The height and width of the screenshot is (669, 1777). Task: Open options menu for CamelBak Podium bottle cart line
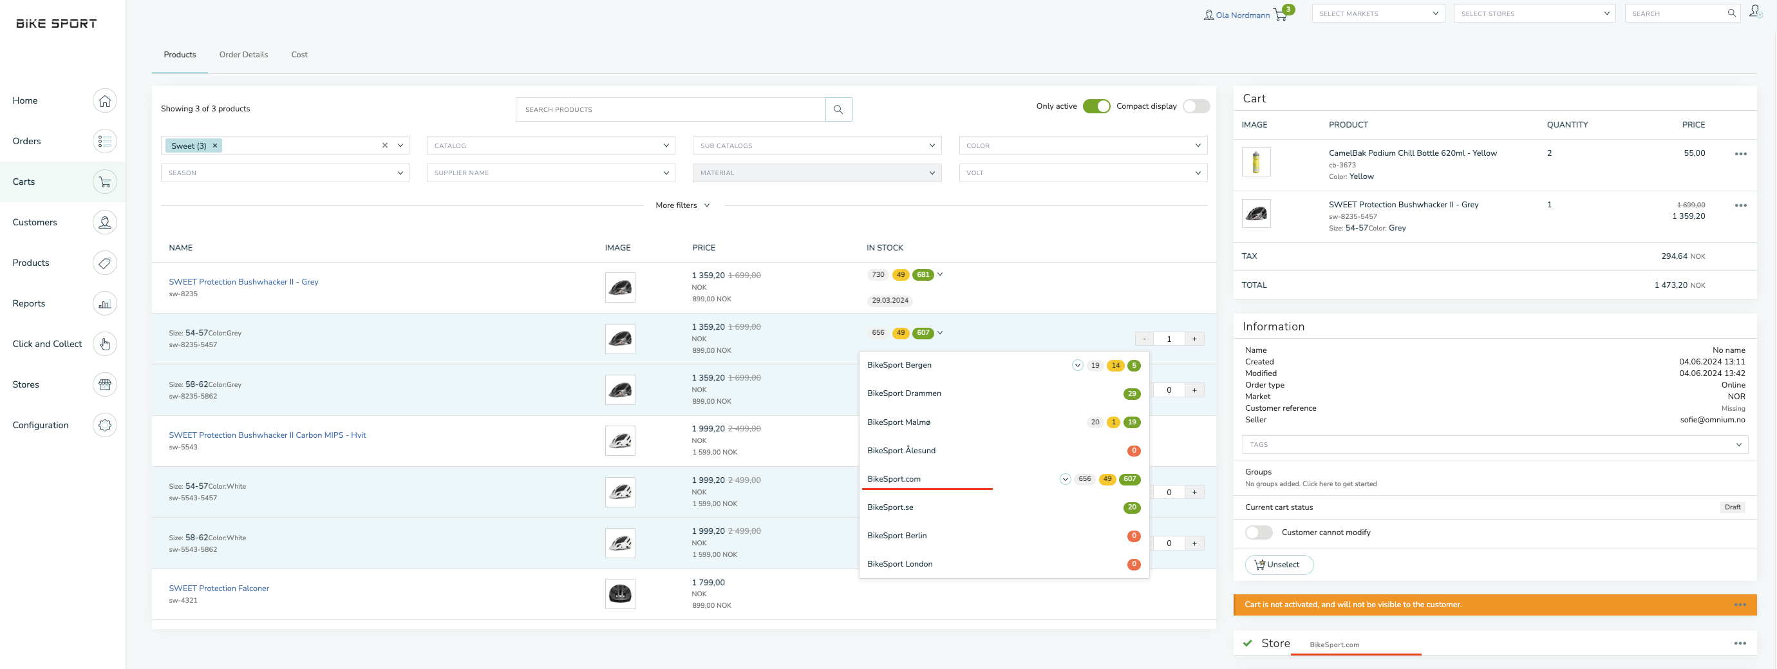[x=1740, y=154]
